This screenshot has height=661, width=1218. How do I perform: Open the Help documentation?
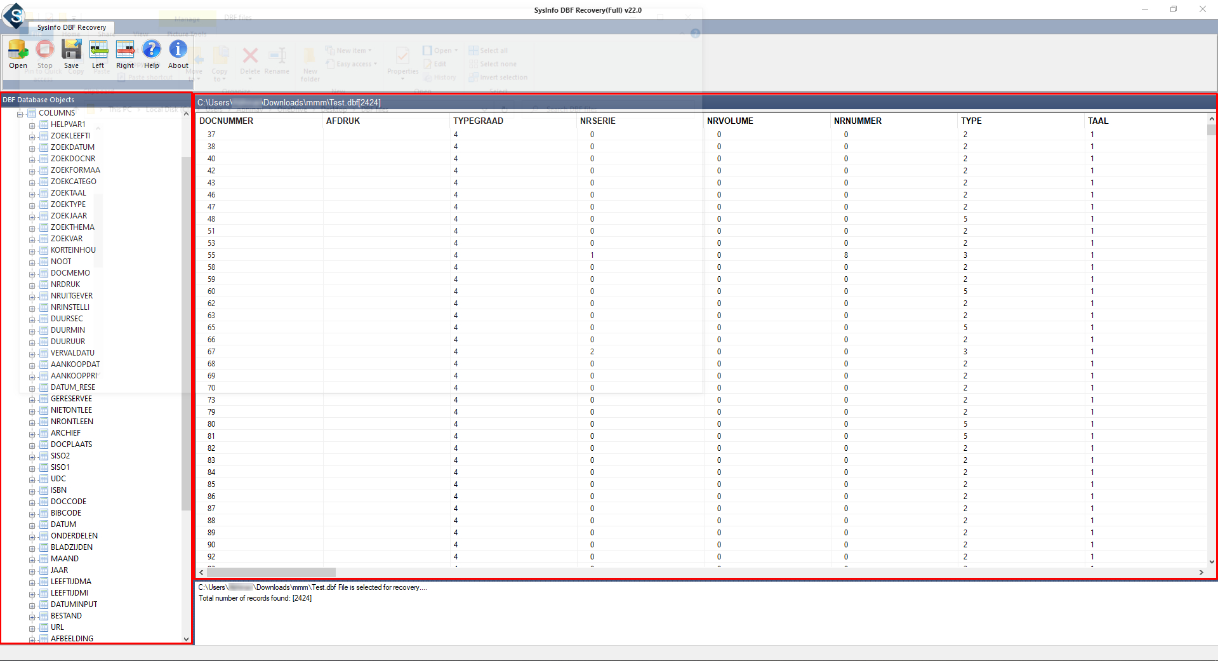coord(152,55)
